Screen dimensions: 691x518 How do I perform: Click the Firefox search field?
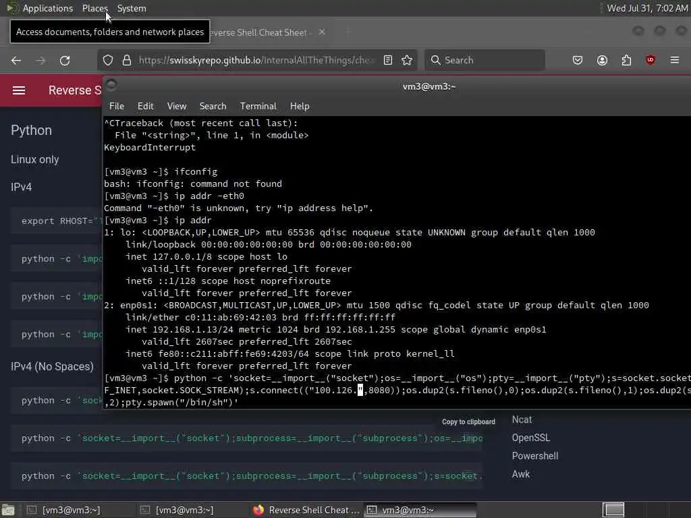click(485, 60)
